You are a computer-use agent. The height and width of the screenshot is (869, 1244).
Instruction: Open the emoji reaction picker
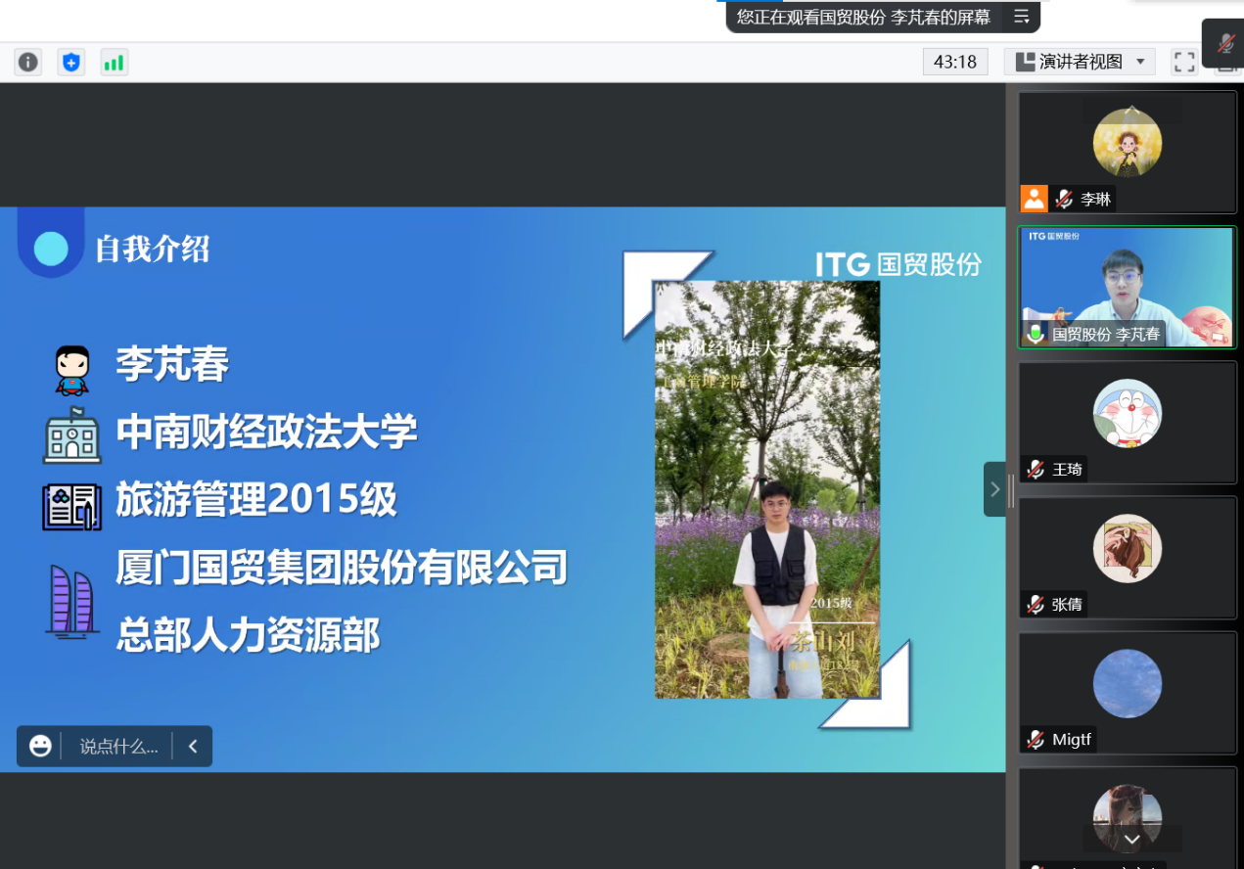40,746
